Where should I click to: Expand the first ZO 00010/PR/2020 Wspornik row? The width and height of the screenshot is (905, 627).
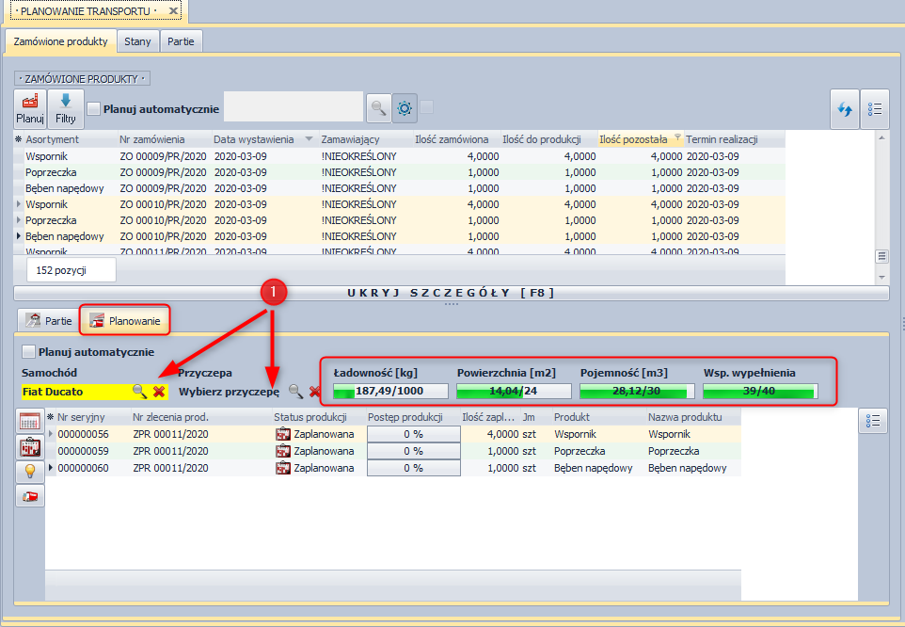[x=19, y=204]
